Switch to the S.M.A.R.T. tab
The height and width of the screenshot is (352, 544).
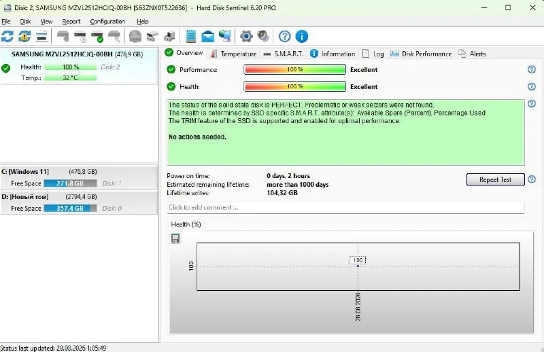pyautogui.click(x=284, y=54)
